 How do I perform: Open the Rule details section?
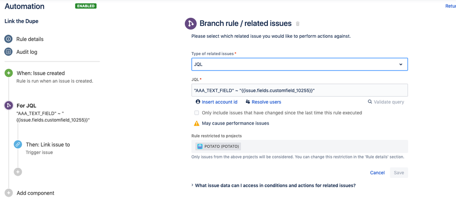tap(30, 39)
